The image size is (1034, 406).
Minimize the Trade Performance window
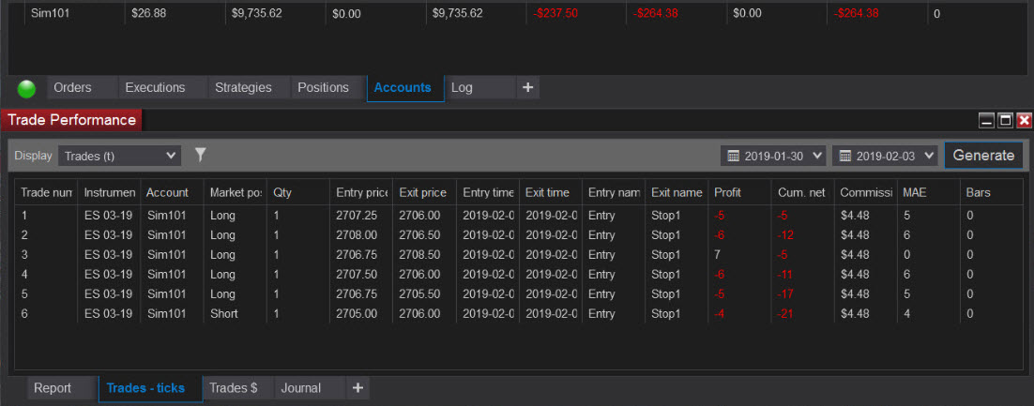(986, 120)
